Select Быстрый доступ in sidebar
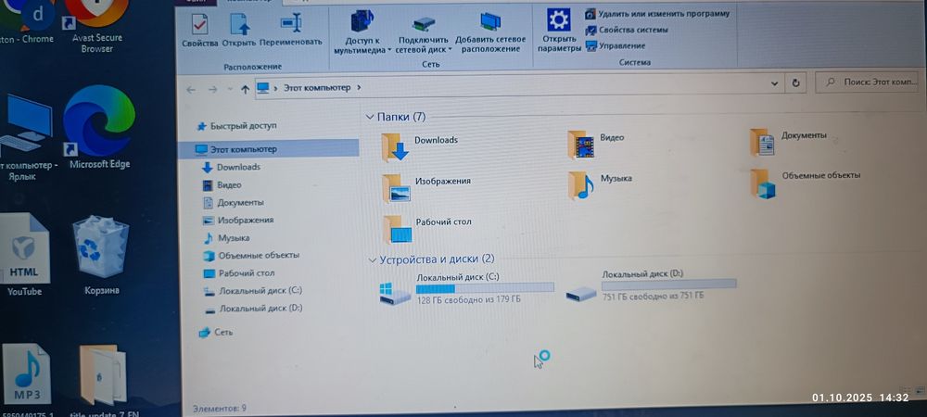Image resolution: width=927 pixels, height=417 pixels. (236, 126)
